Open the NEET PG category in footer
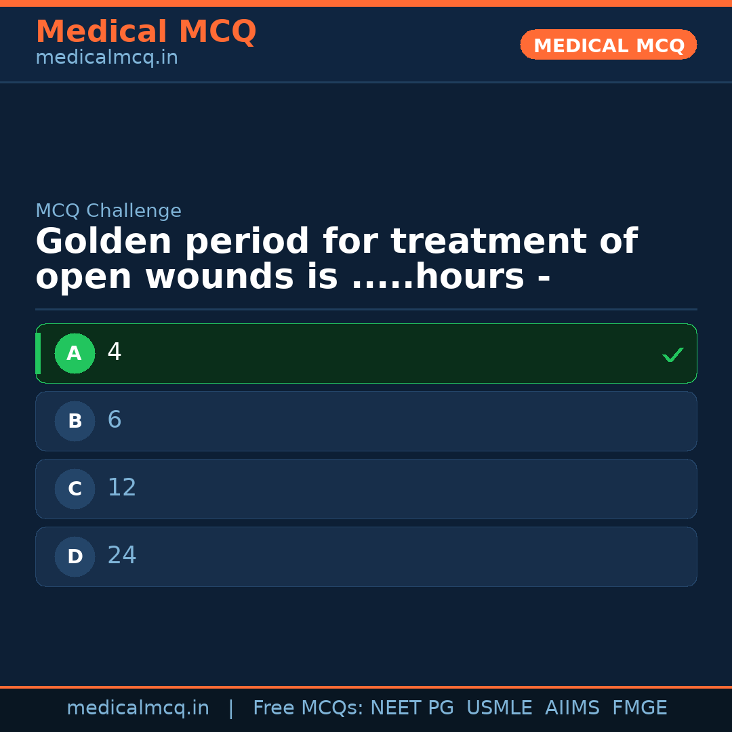732x732 pixels. coord(411,708)
